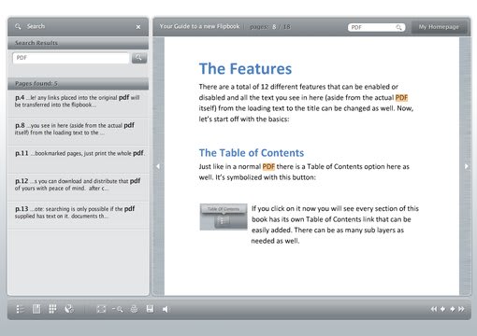Jump to the last page
The width and height of the screenshot is (477, 336).
coord(461,309)
